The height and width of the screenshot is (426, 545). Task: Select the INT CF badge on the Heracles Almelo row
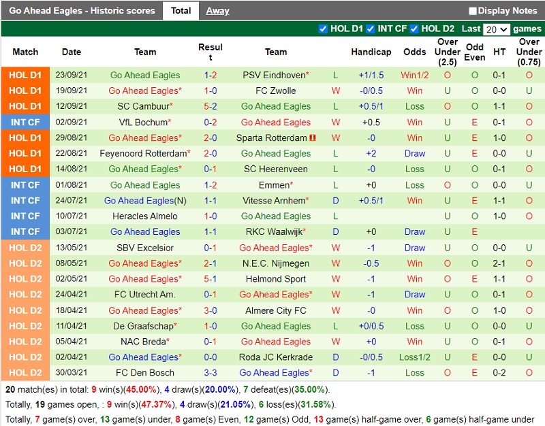click(26, 216)
